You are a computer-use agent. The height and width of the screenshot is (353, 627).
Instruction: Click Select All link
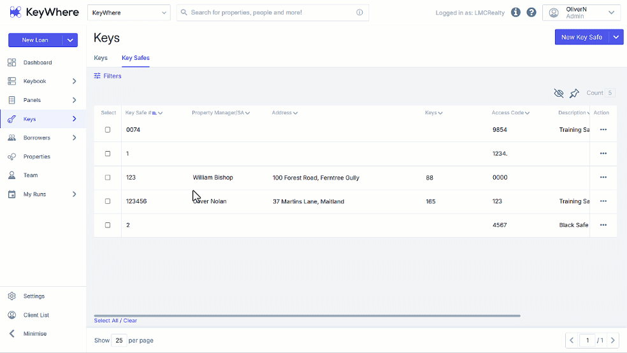pos(106,321)
